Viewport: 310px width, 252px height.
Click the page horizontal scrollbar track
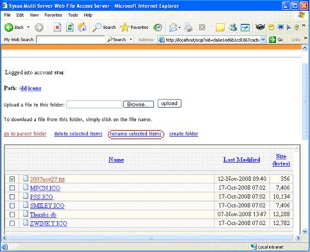pyautogui.click(x=150, y=238)
